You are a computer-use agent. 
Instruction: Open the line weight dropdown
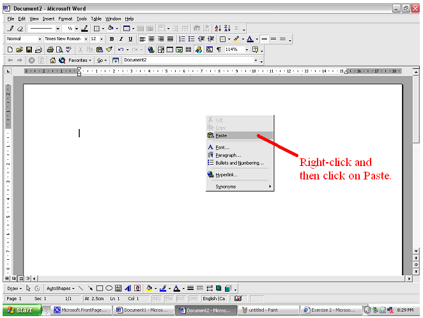click(77, 28)
